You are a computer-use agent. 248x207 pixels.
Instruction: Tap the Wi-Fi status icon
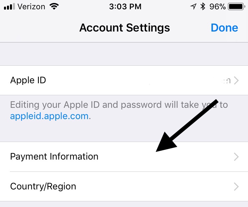click(x=54, y=7)
